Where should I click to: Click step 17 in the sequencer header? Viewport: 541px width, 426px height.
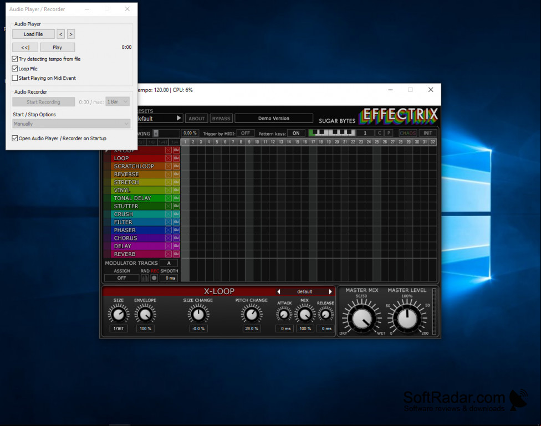313,142
